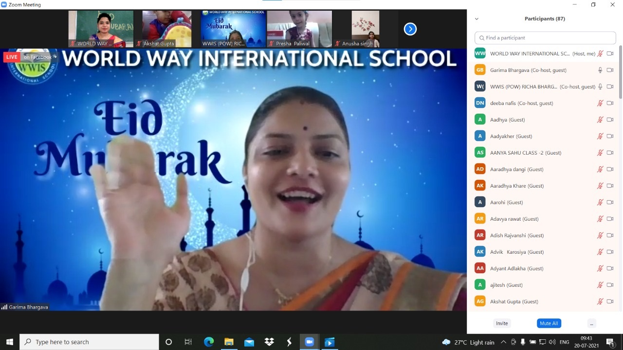Click the camera icon for AANYA SAHU CLASS -2
The width and height of the screenshot is (623, 350).
610,153
